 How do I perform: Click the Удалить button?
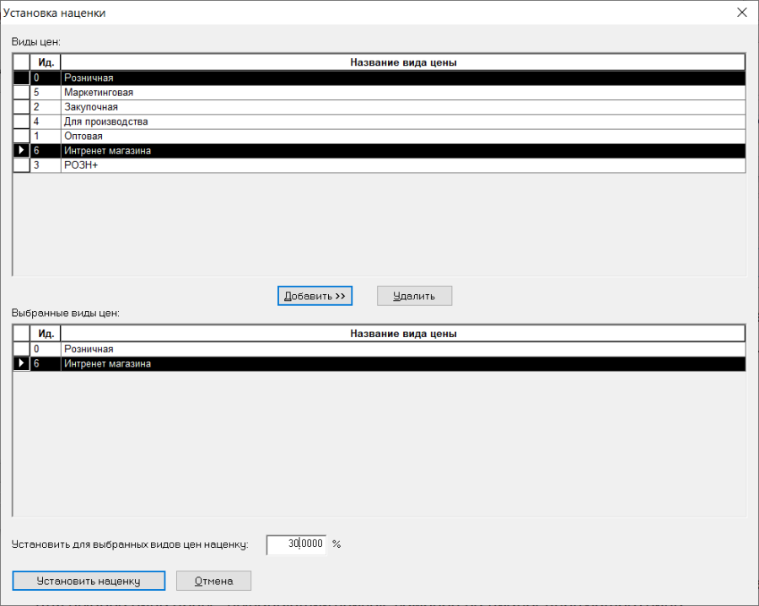coord(414,296)
